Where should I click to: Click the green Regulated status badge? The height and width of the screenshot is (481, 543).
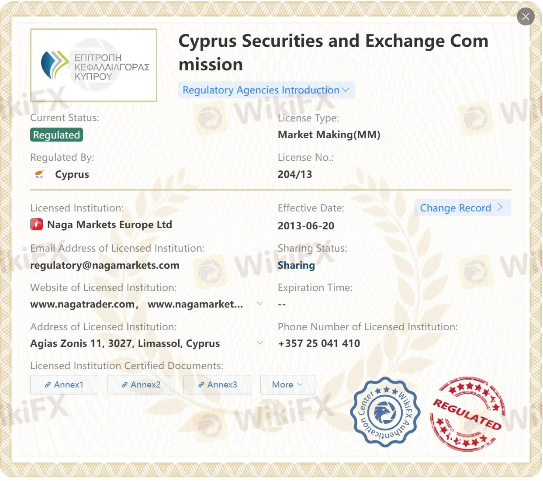coord(56,135)
